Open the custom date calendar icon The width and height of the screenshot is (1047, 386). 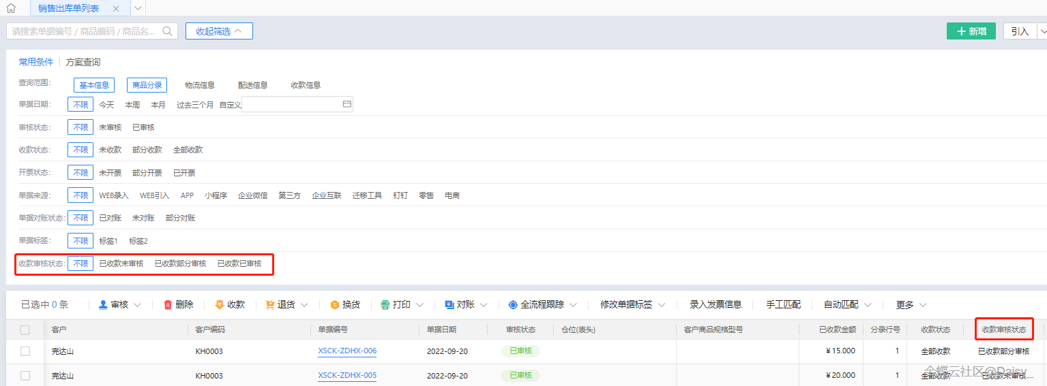click(x=346, y=104)
